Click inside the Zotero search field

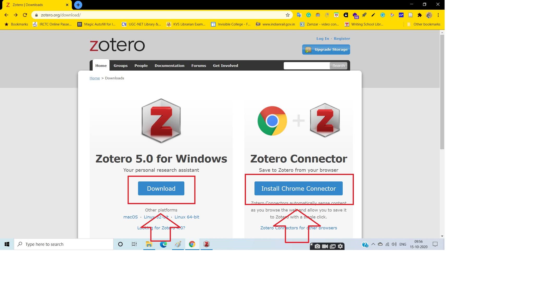coord(306,65)
